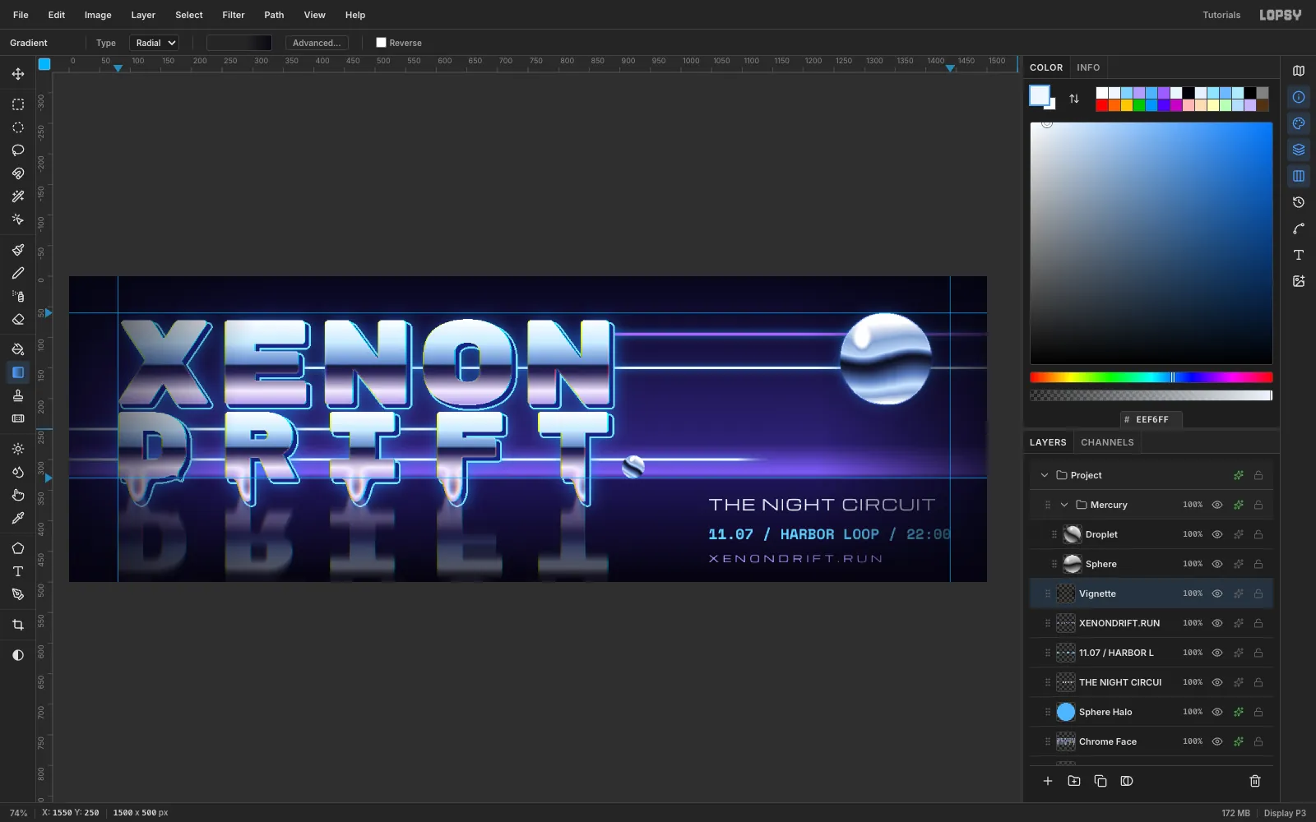Screen dimensions: 1316x822
Task: Select the Spray tool
Action: click(17, 296)
